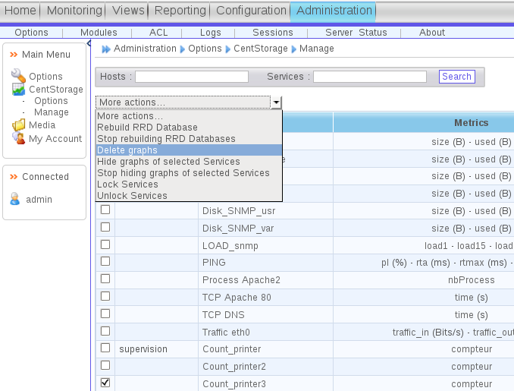Click the More actions dropdown arrow
This screenshot has height=391, width=514.
tap(277, 102)
